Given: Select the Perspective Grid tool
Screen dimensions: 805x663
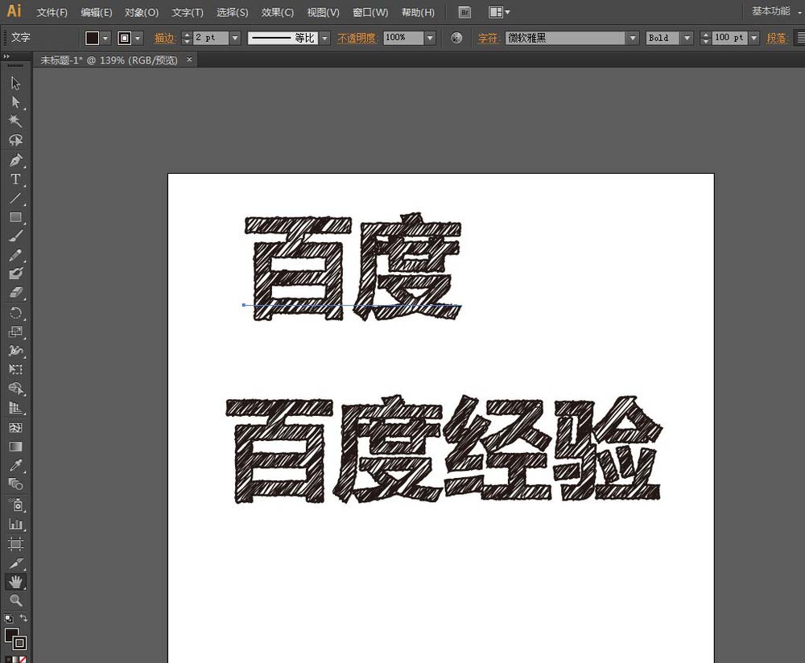Looking at the screenshot, I should tap(15, 408).
